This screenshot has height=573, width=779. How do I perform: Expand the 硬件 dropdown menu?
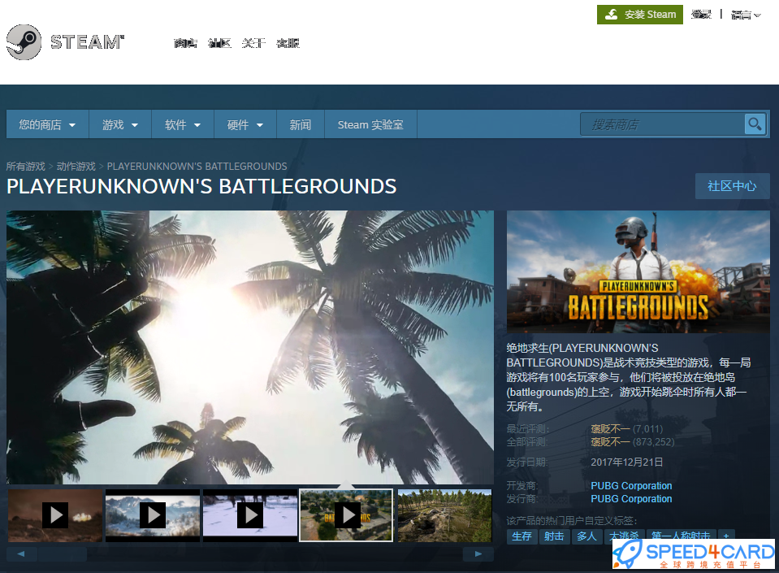(x=245, y=124)
